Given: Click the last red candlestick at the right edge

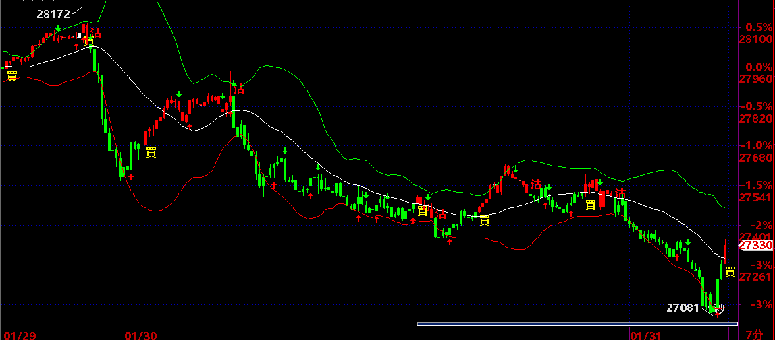Looking at the screenshot, I should pos(725,252).
